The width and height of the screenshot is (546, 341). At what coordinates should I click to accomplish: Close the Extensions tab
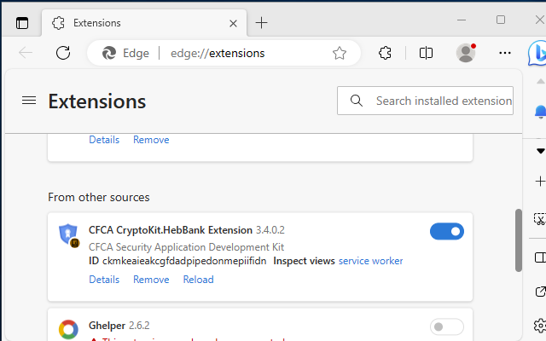click(234, 23)
